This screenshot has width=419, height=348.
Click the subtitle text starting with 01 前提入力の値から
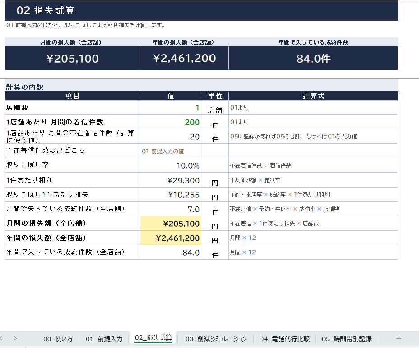(x=85, y=25)
